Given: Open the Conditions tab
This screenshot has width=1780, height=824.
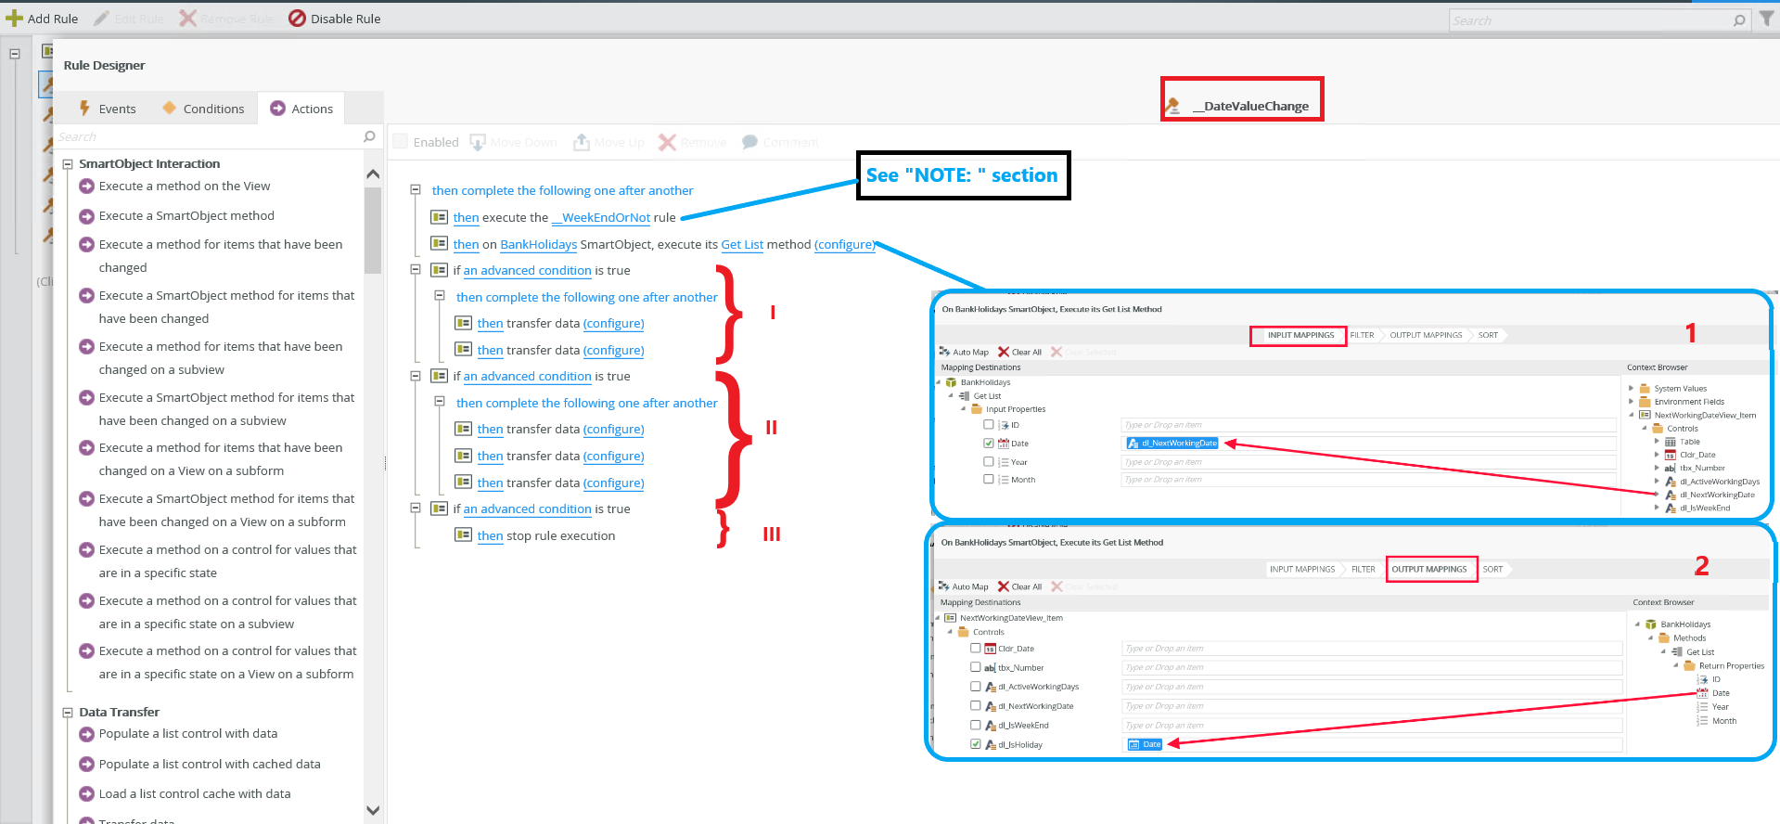Looking at the screenshot, I should [203, 109].
